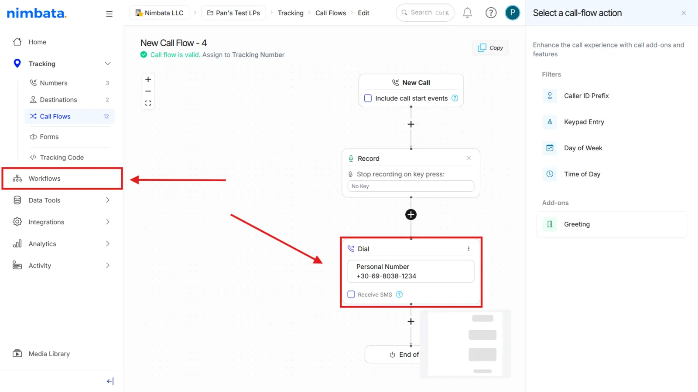Add a step after New Call
Image resolution: width=698 pixels, height=392 pixels.
coord(411,124)
